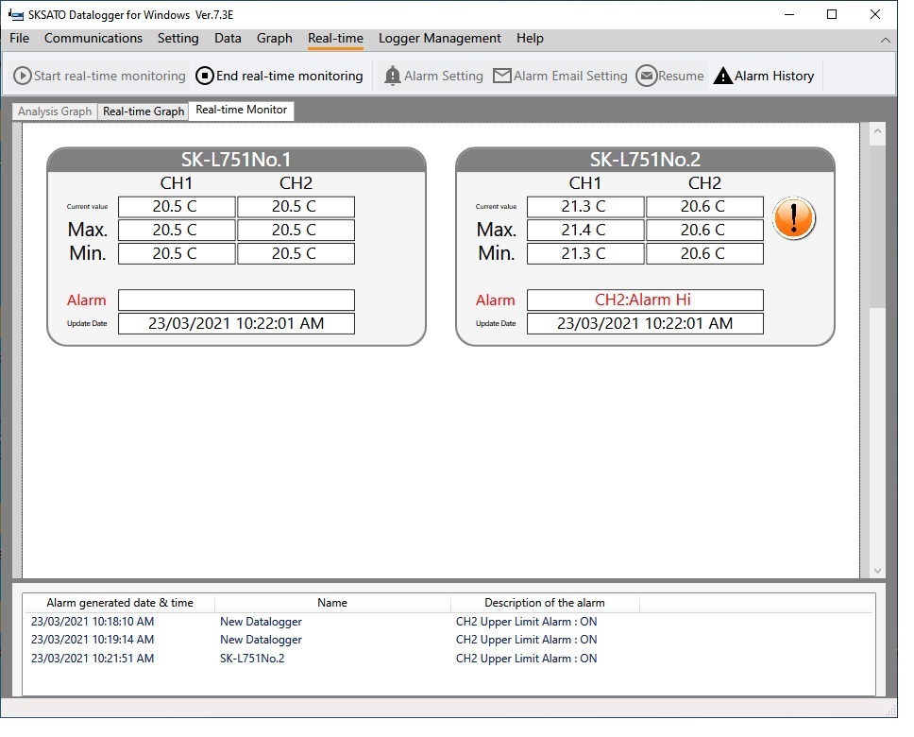Screen dimensions: 914x737
Task: Click the SKSATO application icon in title bar
Action: [x=16, y=14]
